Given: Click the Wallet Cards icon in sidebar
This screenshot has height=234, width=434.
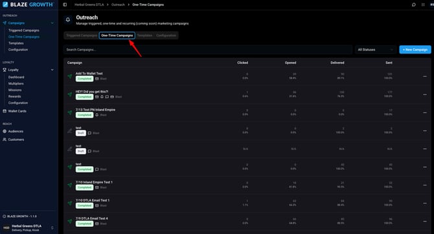Looking at the screenshot, I should (5, 111).
